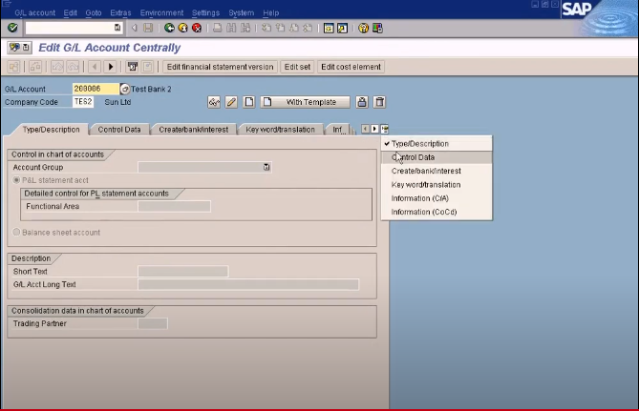Click the green Enter checkmark icon

(12, 28)
